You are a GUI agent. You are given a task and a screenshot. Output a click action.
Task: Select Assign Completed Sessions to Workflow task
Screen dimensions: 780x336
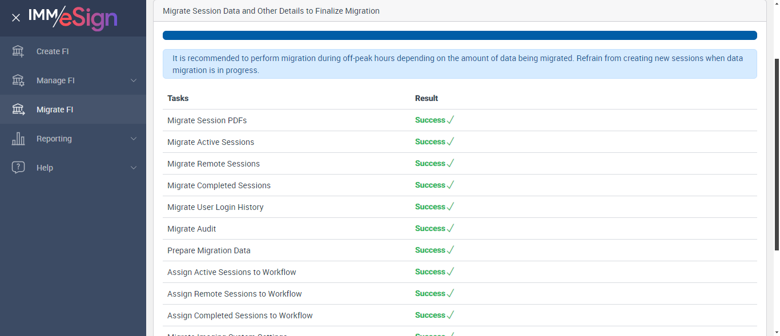[x=240, y=315]
